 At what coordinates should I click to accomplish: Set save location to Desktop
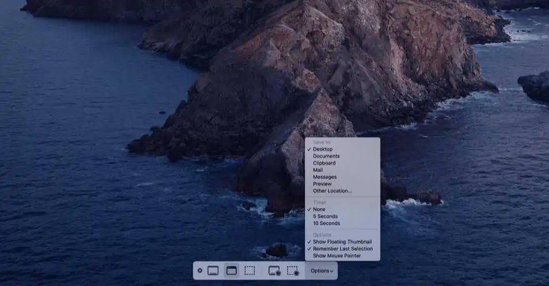323,149
